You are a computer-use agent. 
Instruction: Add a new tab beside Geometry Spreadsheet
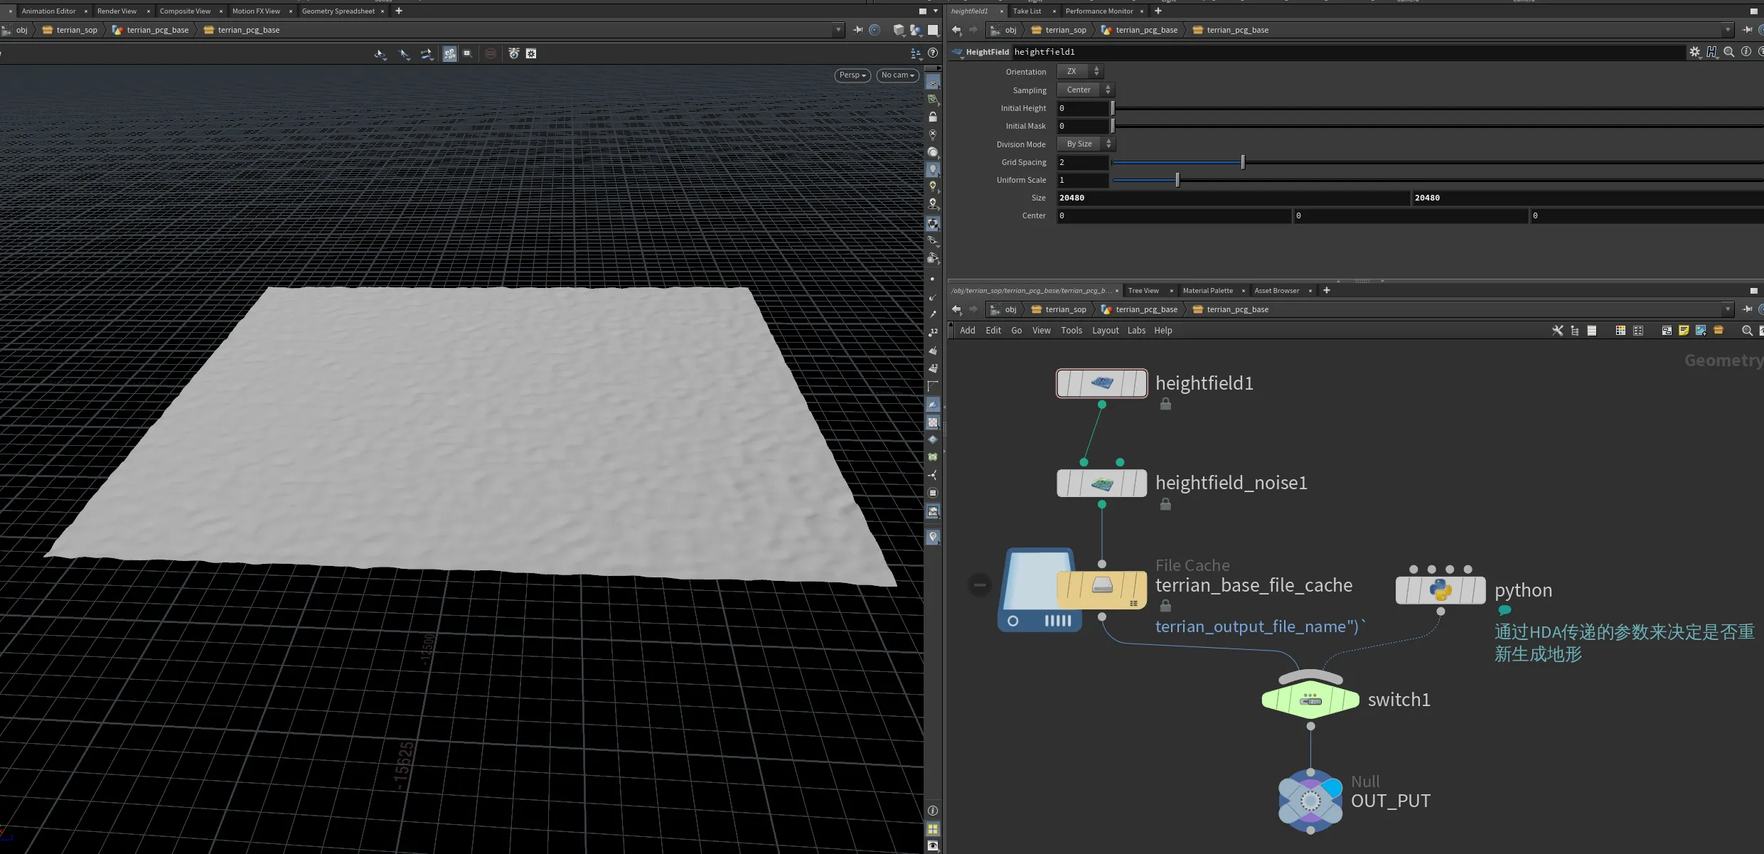coord(399,11)
